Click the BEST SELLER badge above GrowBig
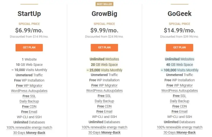Image resolution: width=212 pixels, height=137 pixels. tap(104, 4)
